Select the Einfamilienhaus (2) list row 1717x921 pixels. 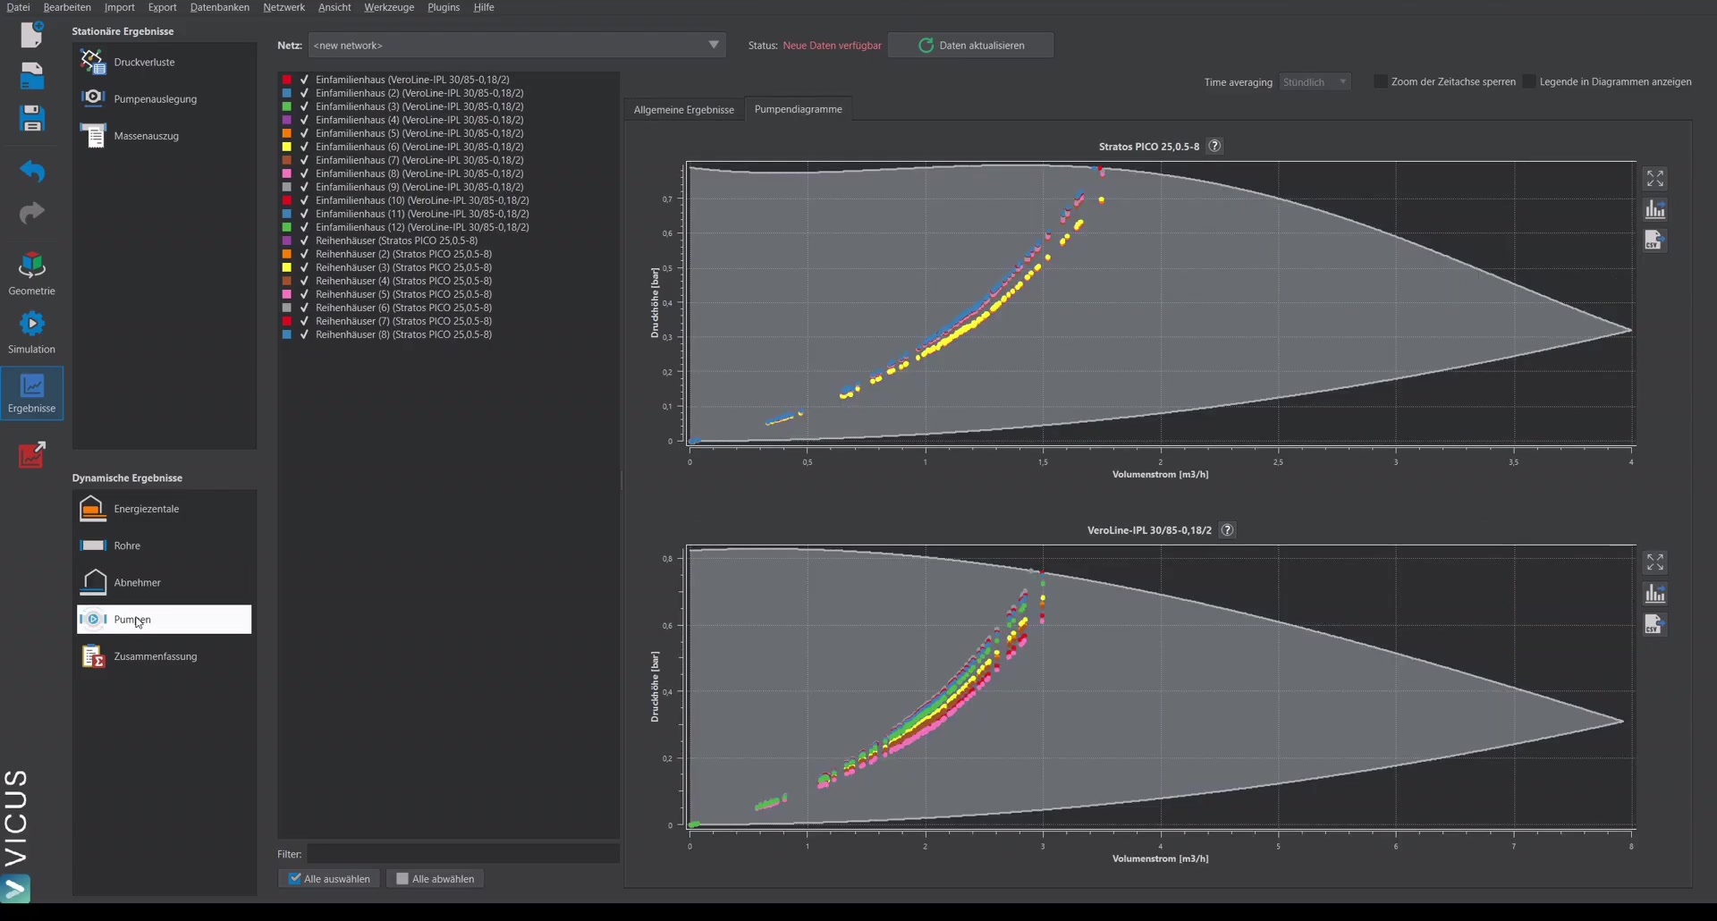[x=448, y=93]
